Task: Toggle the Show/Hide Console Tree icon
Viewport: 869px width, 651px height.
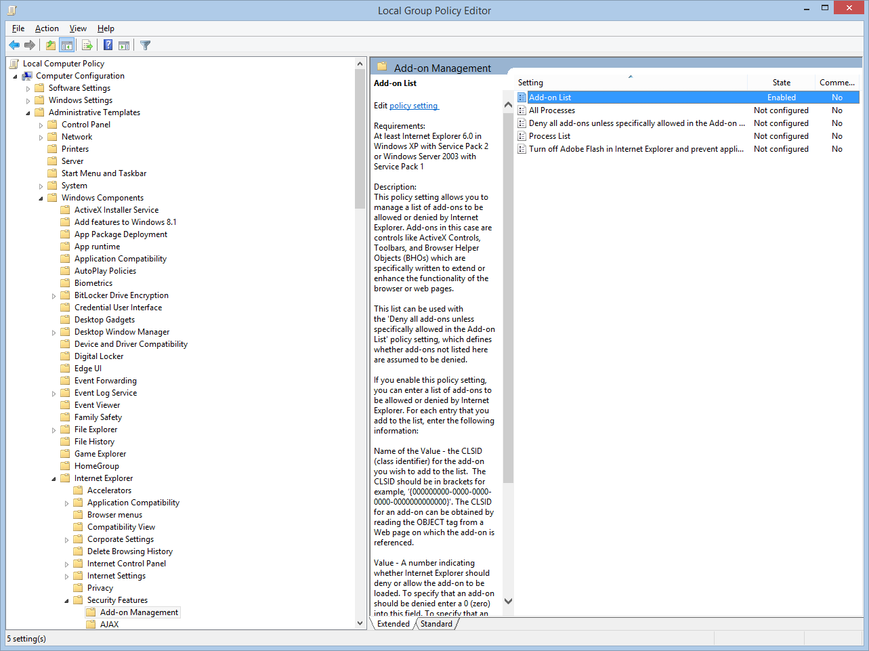Action: click(x=66, y=45)
